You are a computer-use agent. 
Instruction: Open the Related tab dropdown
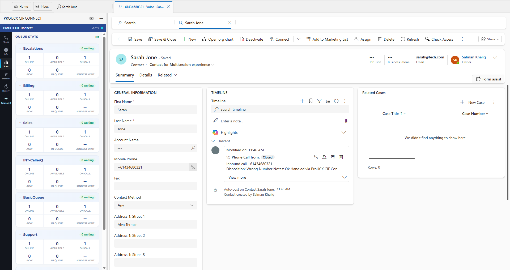coord(167,75)
